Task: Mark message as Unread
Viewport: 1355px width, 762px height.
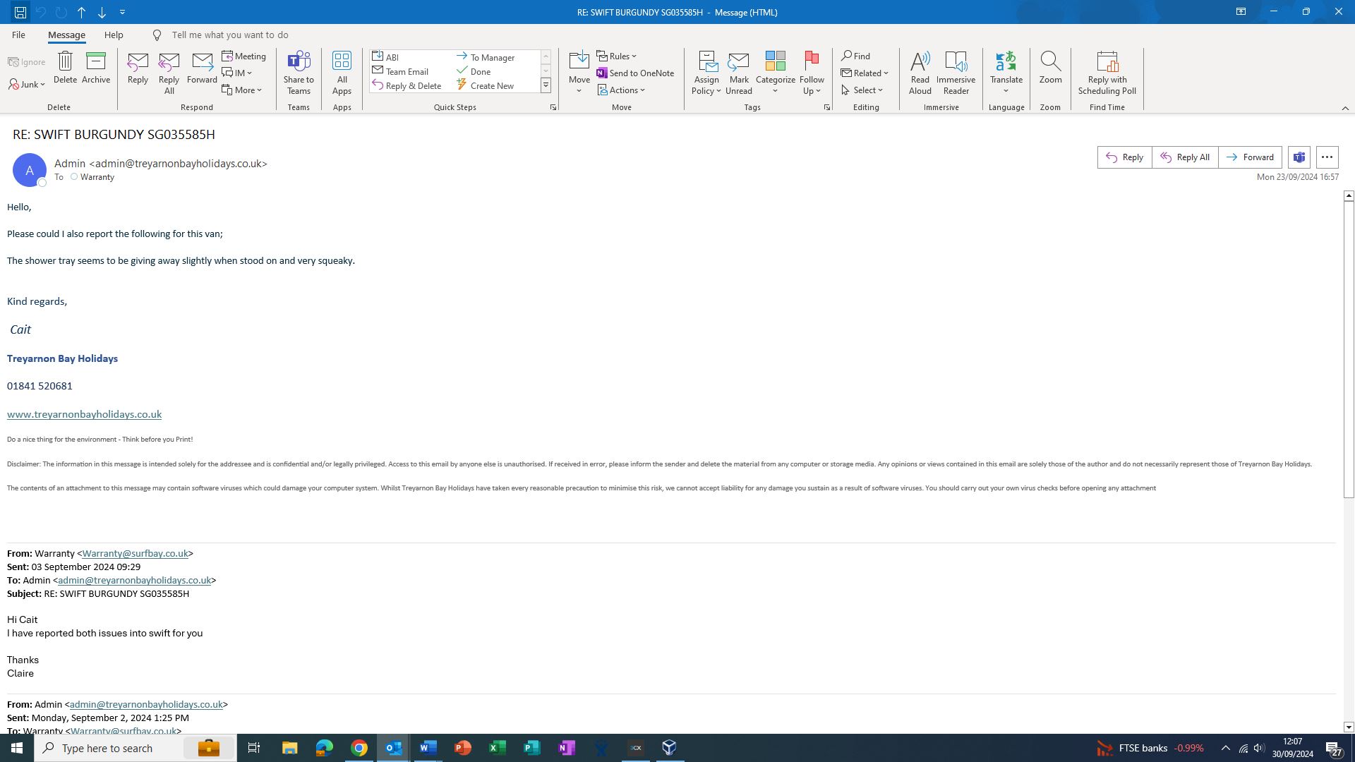Action: 738,72
